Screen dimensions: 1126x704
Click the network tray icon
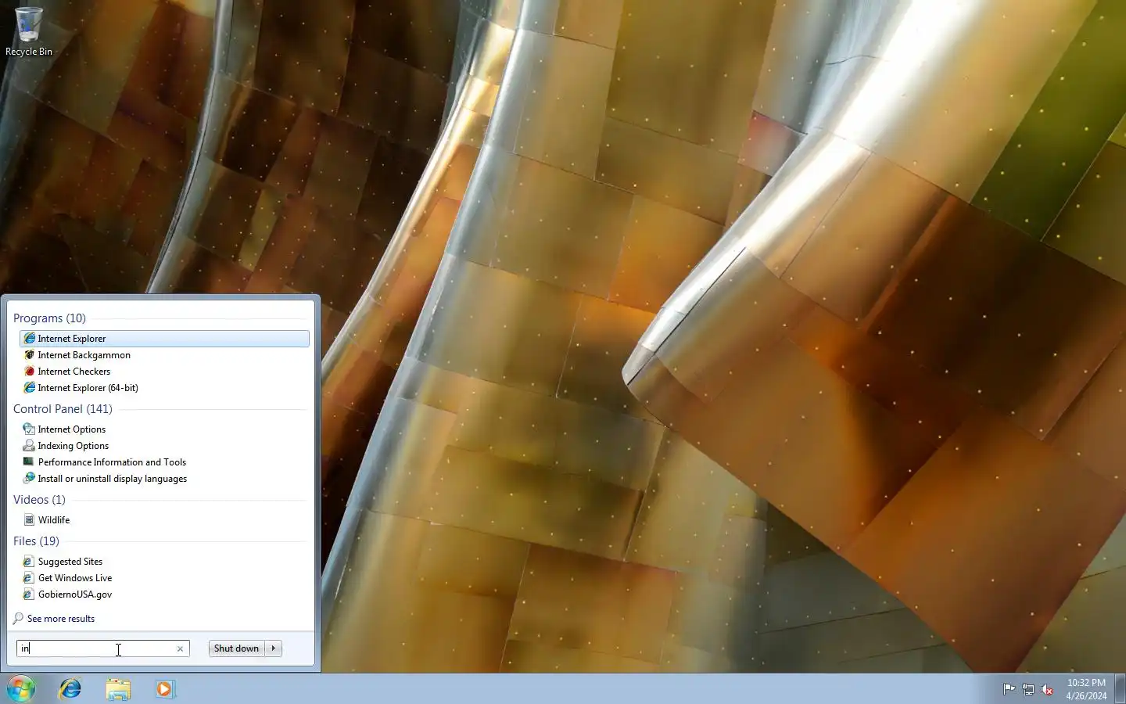point(1028,689)
